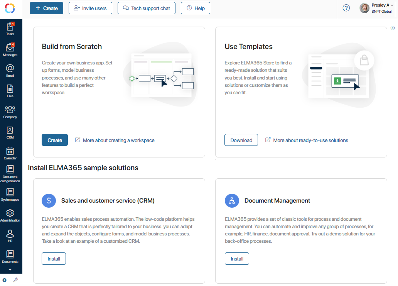Screen dimensions: 398x286
Task: Open the Company sidebar icon
Action: 10,112
